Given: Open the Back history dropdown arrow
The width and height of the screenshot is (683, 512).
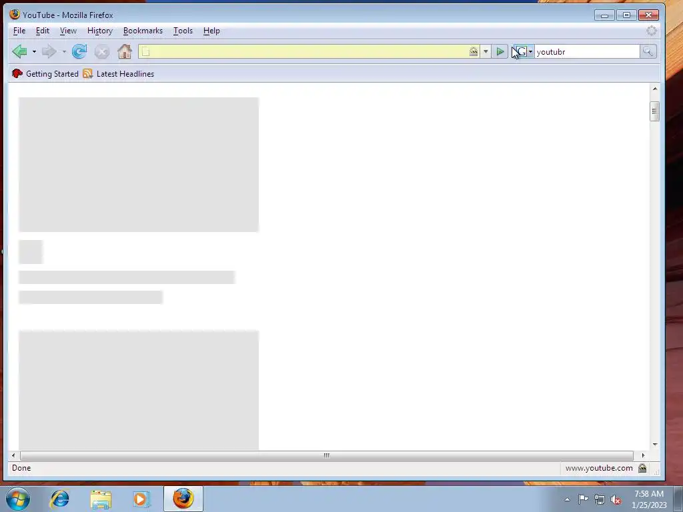Looking at the screenshot, I should point(34,52).
